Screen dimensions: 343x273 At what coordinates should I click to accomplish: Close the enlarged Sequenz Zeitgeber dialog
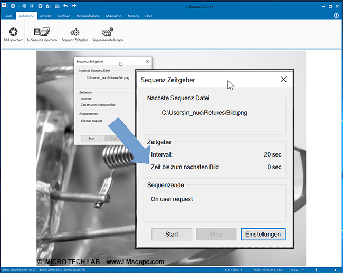[x=283, y=80]
